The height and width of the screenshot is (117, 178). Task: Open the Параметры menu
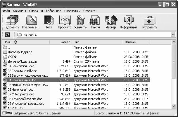coord(72,11)
